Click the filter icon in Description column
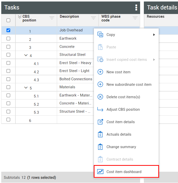Screen dimensions: 178x183 (93, 18)
